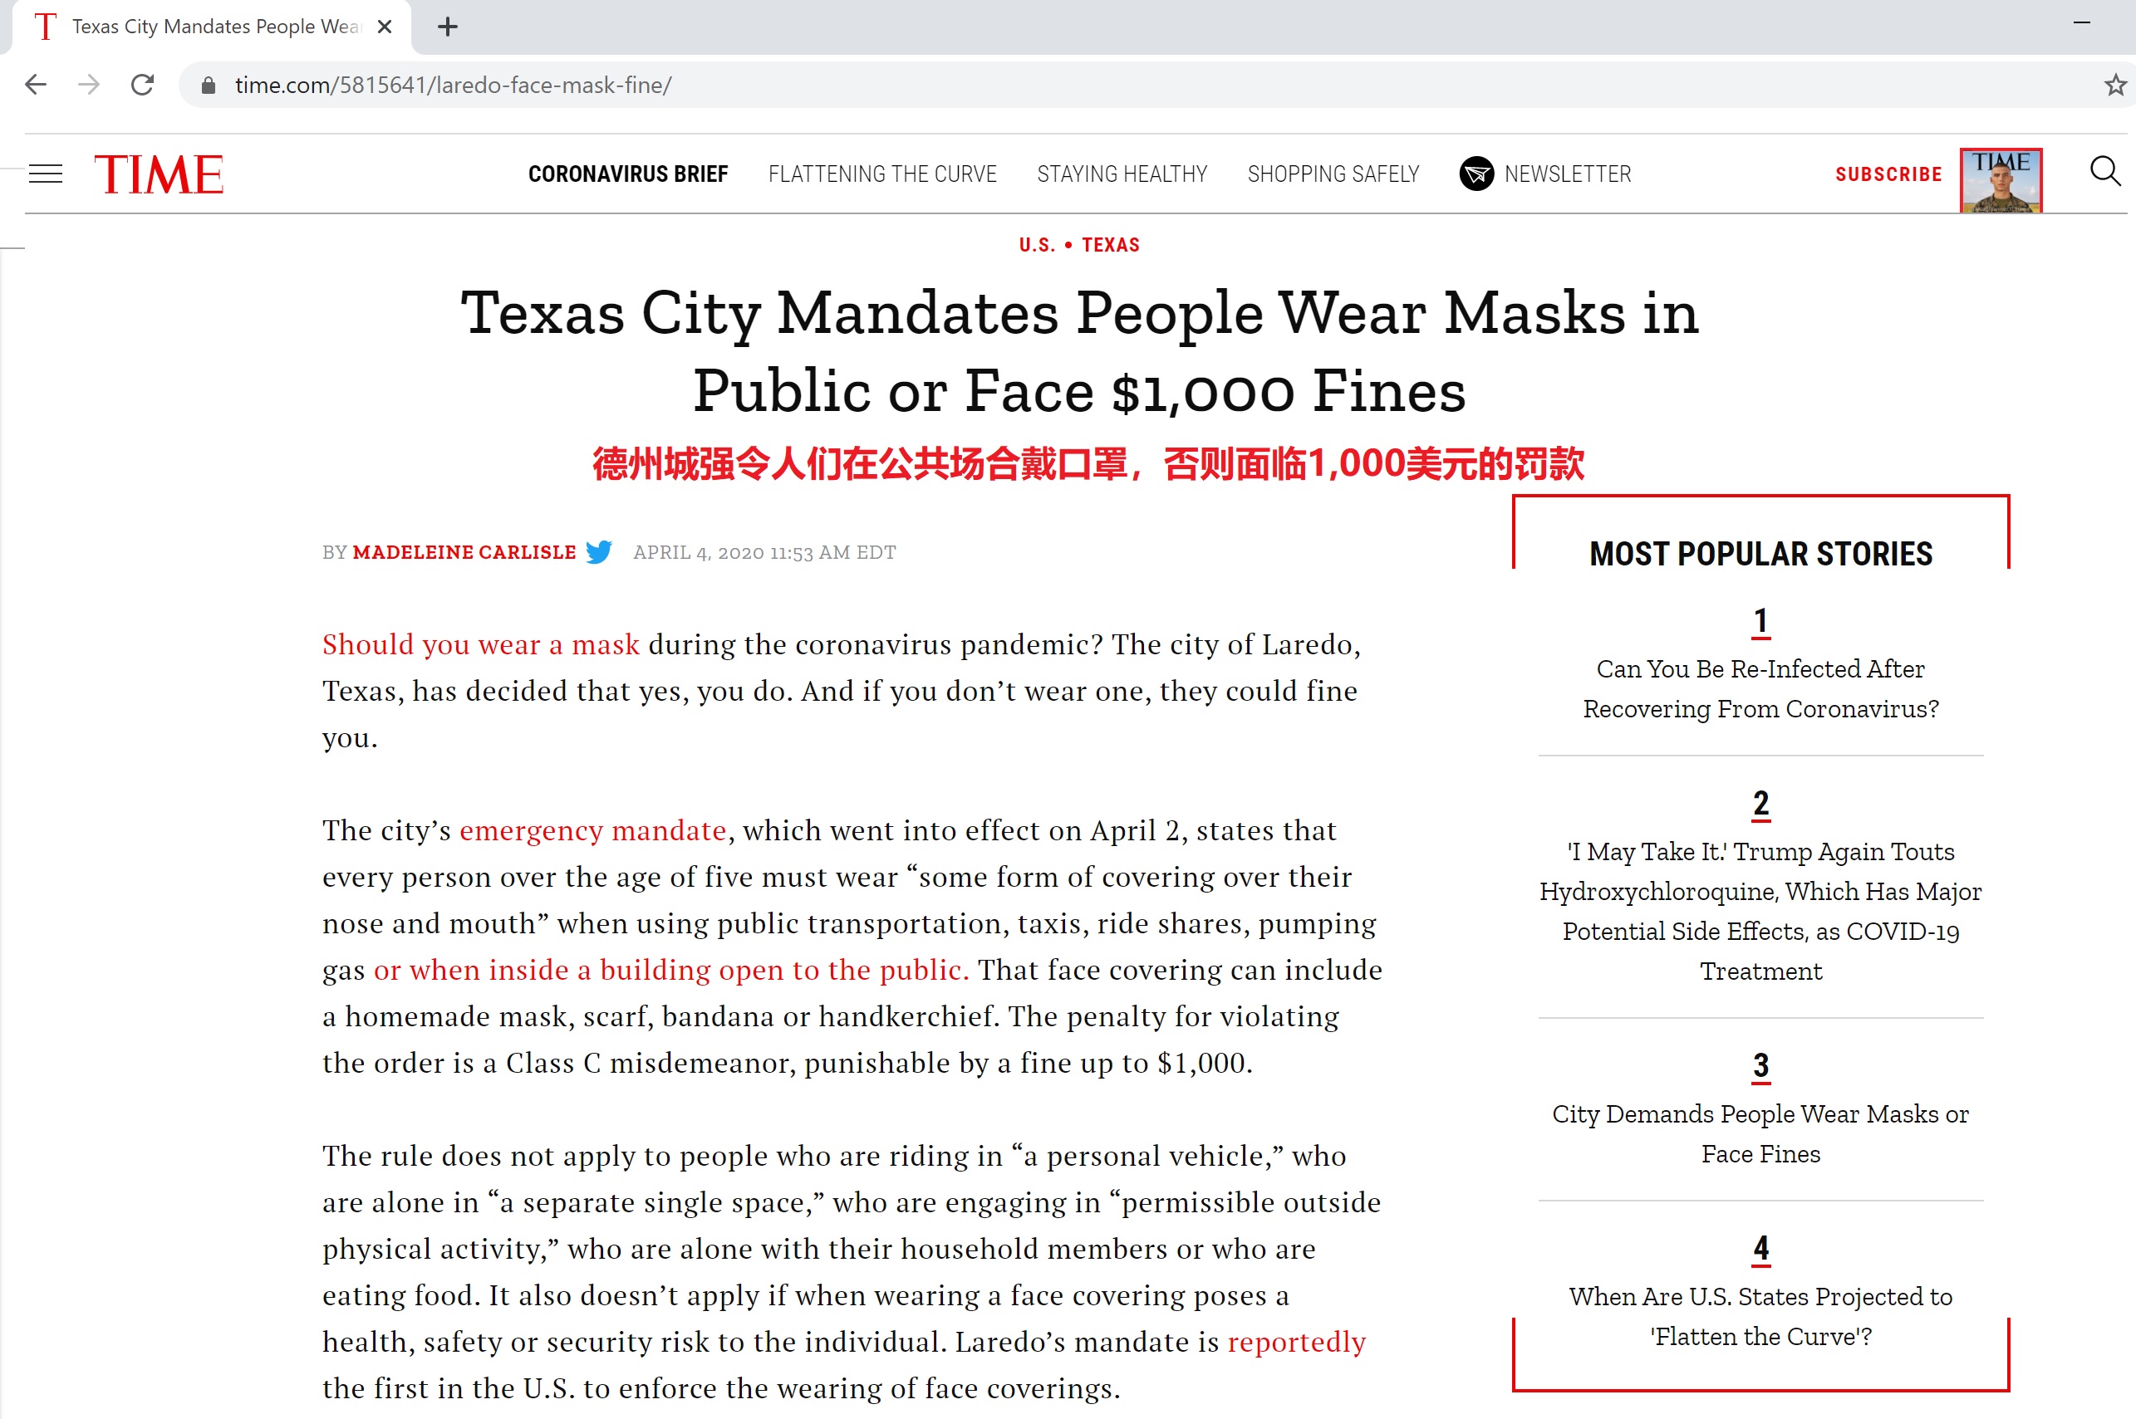This screenshot has height=1419, width=2136.
Task: Click the Subscribe button
Action: 1888,174
